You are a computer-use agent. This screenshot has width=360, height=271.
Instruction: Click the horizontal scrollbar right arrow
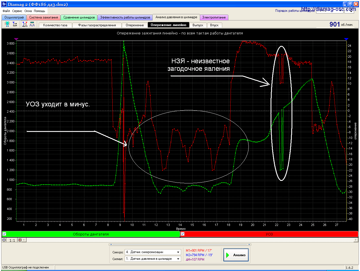356,240
